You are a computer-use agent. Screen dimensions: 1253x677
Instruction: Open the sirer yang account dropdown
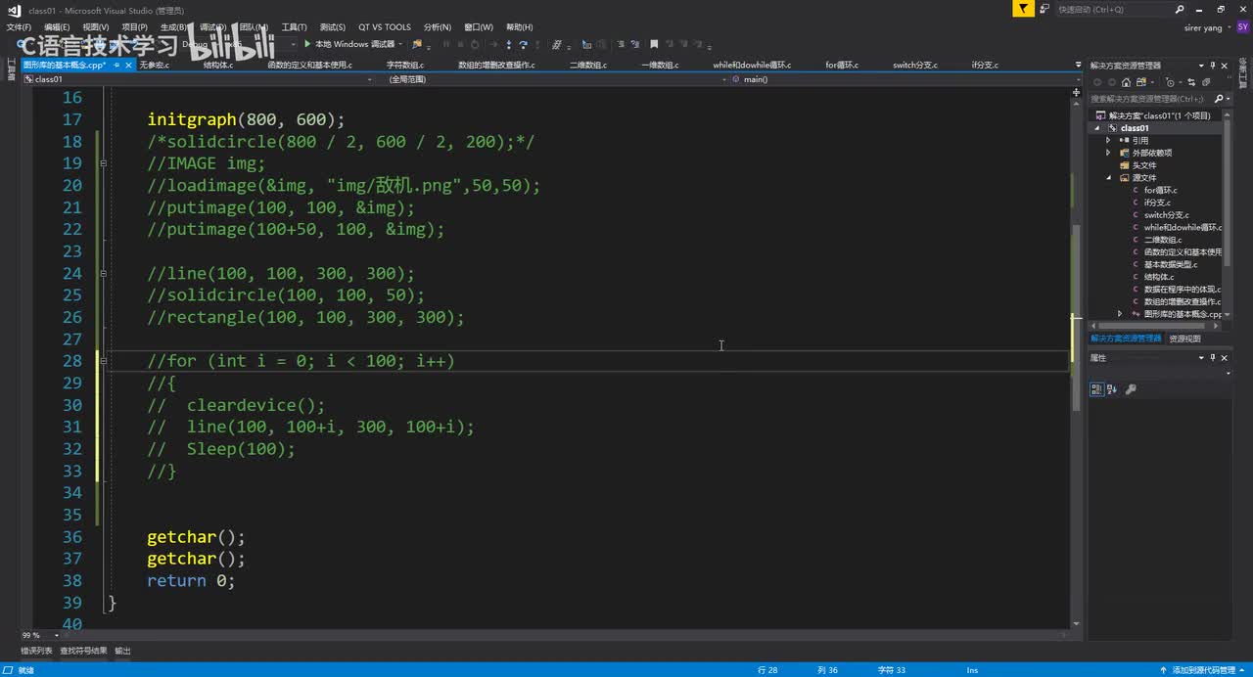[1207, 27]
